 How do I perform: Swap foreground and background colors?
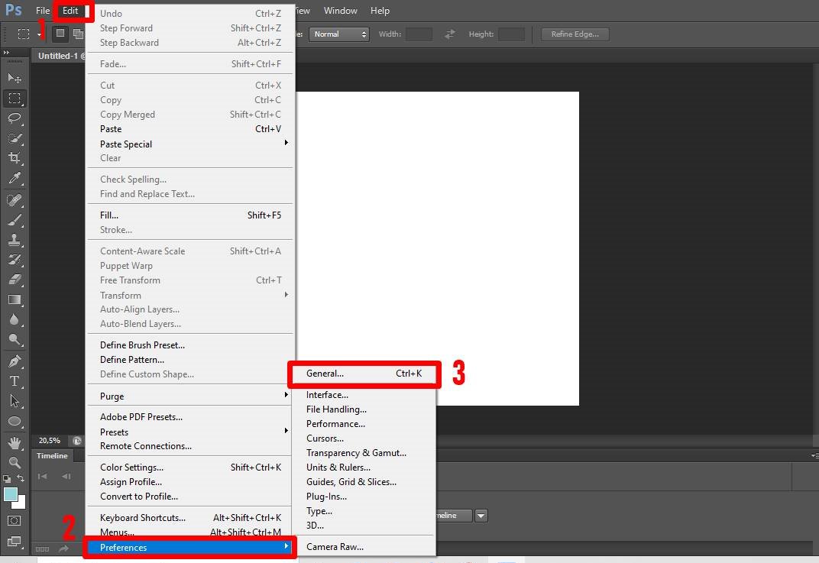click(21, 478)
